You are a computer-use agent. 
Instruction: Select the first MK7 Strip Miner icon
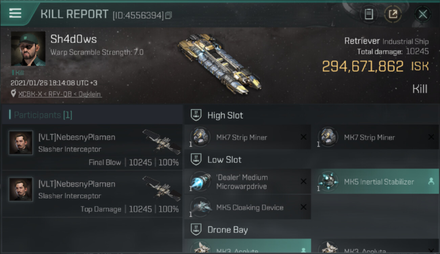point(200,137)
